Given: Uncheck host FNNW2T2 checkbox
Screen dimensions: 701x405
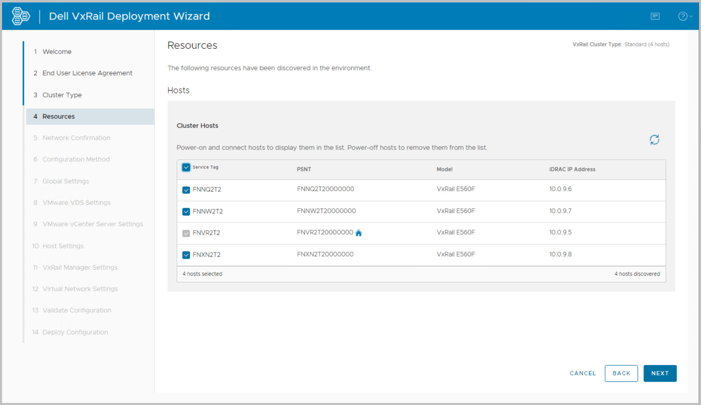Looking at the screenshot, I should tap(186, 212).
